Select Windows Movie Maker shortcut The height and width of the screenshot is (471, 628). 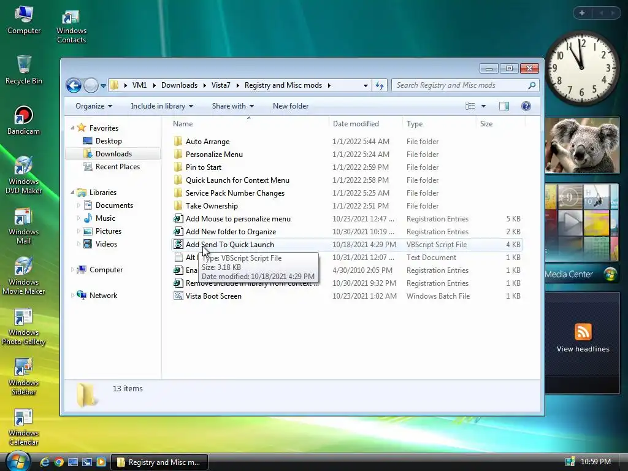pos(23,276)
